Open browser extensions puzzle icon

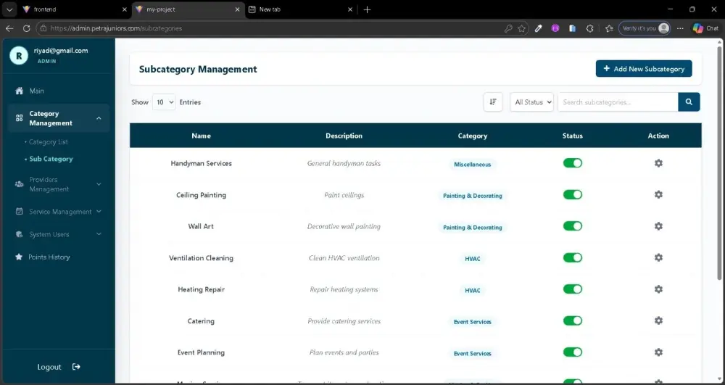(x=589, y=28)
